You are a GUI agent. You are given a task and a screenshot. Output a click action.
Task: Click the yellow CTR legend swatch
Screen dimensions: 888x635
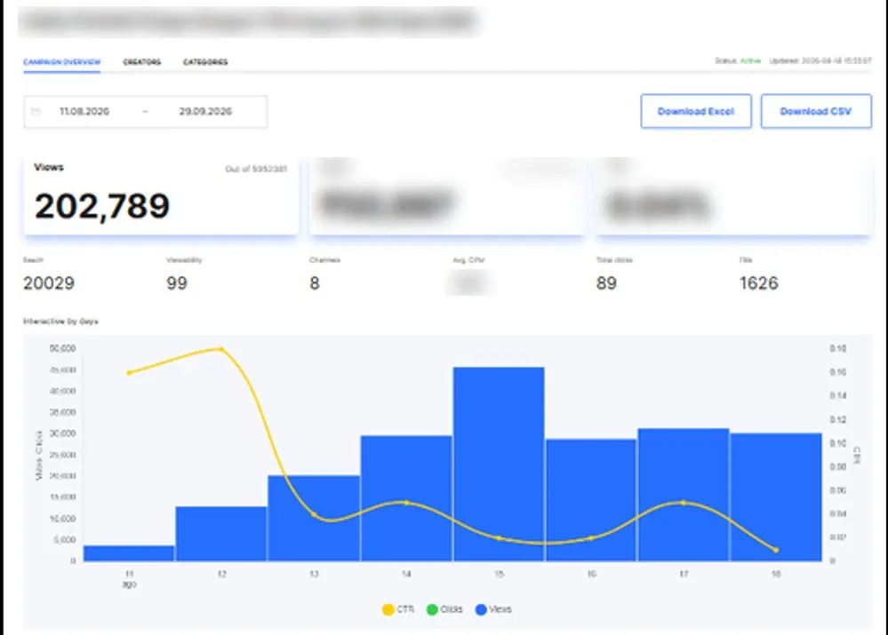click(388, 609)
